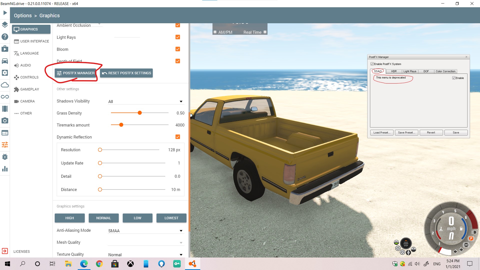Screen dimensions: 480x270
Task: Click the Reset PostFX Settings button
Action: (x=126, y=73)
